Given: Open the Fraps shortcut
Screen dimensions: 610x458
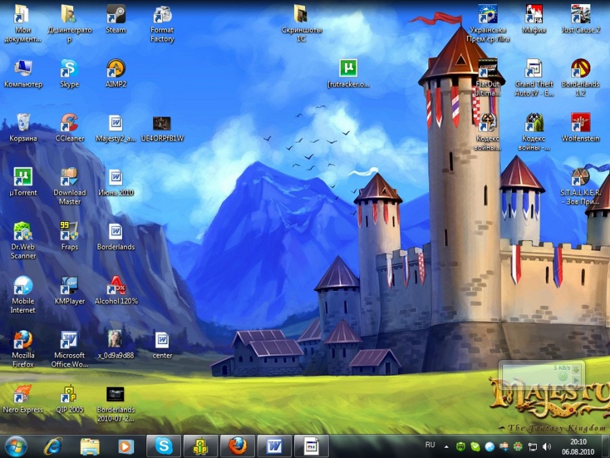Looking at the screenshot, I should [70, 236].
